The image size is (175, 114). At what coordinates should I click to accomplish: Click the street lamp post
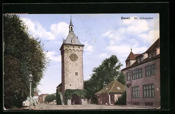(x=30, y=94)
